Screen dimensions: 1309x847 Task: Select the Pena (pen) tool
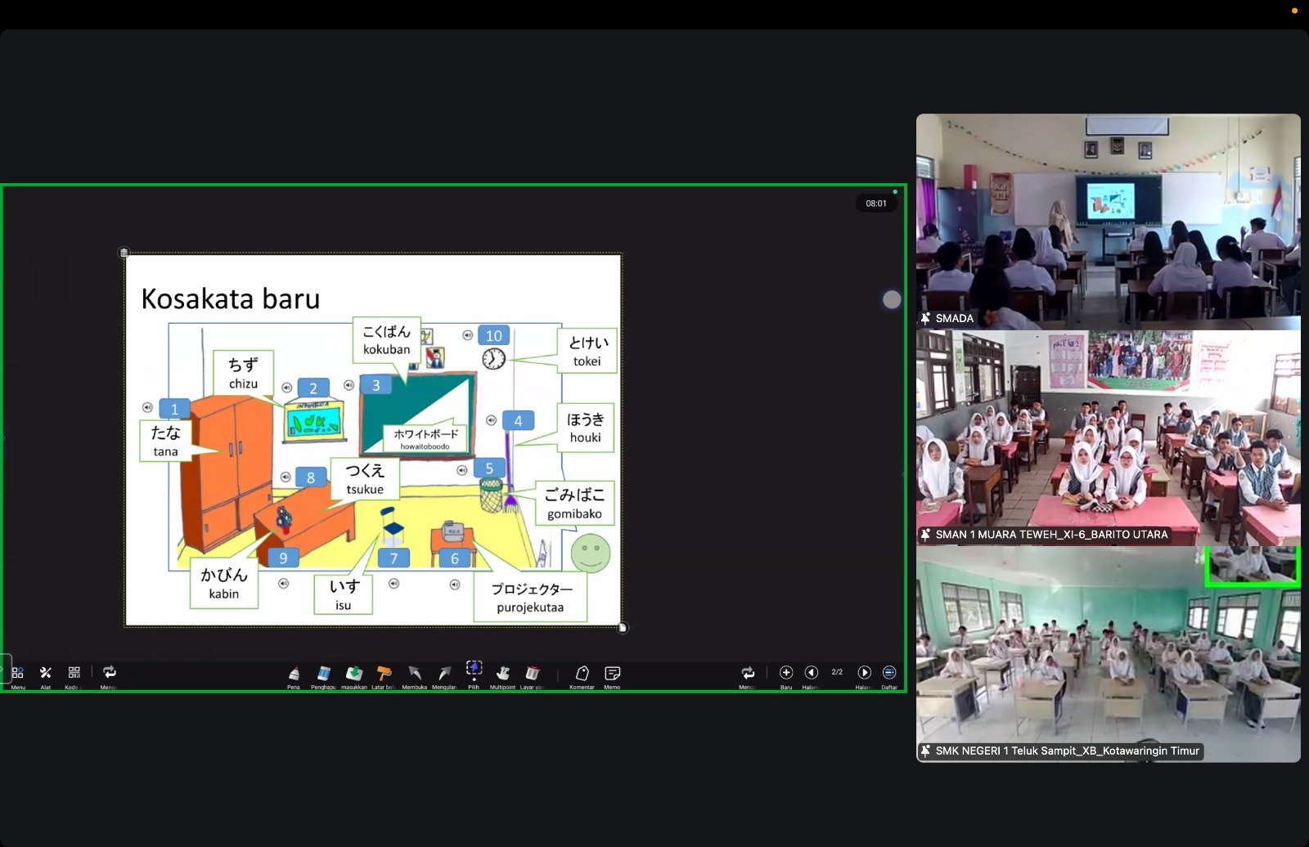tap(294, 674)
